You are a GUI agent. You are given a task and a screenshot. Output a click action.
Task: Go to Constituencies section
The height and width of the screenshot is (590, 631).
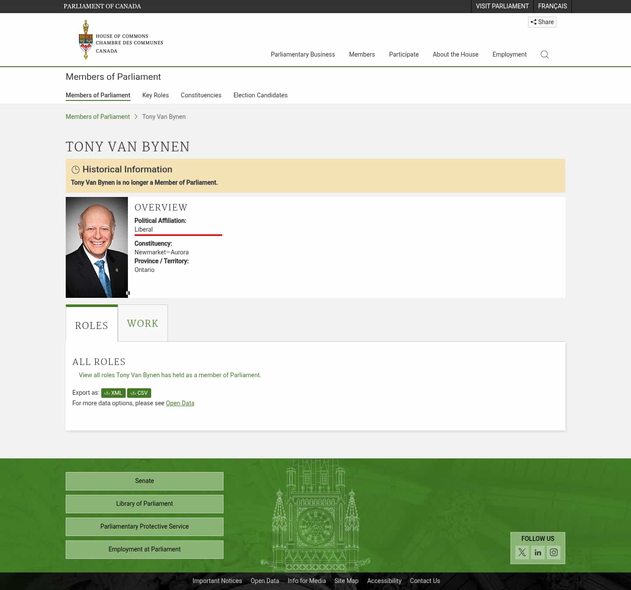(x=201, y=95)
